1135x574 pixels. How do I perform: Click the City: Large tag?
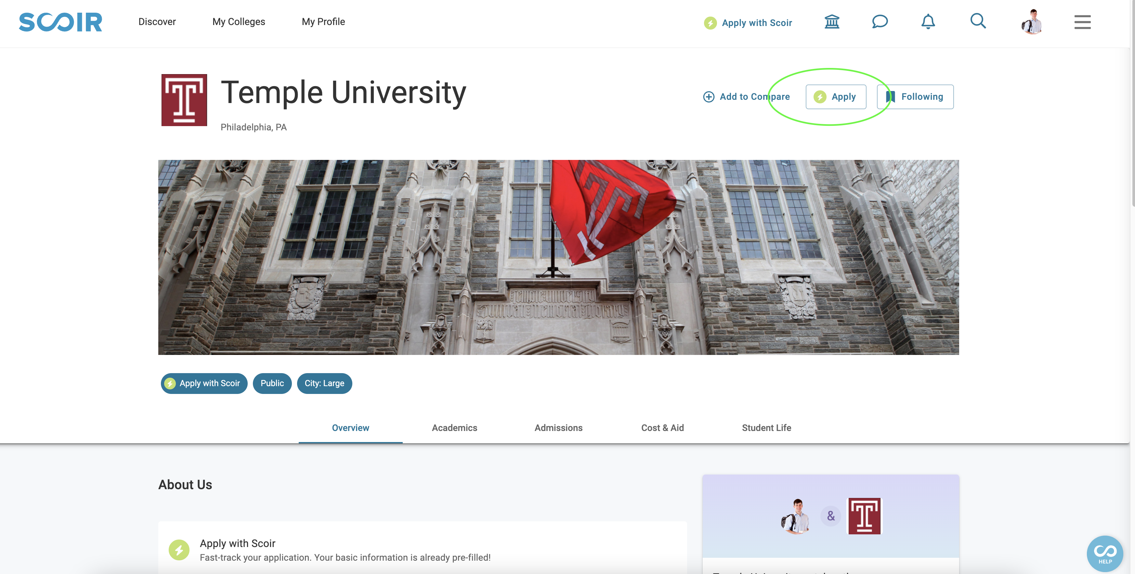pos(324,383)
